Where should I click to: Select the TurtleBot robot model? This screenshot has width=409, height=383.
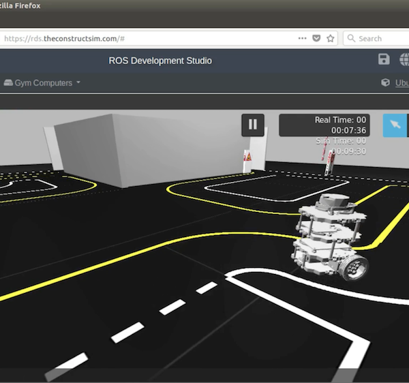330,236
